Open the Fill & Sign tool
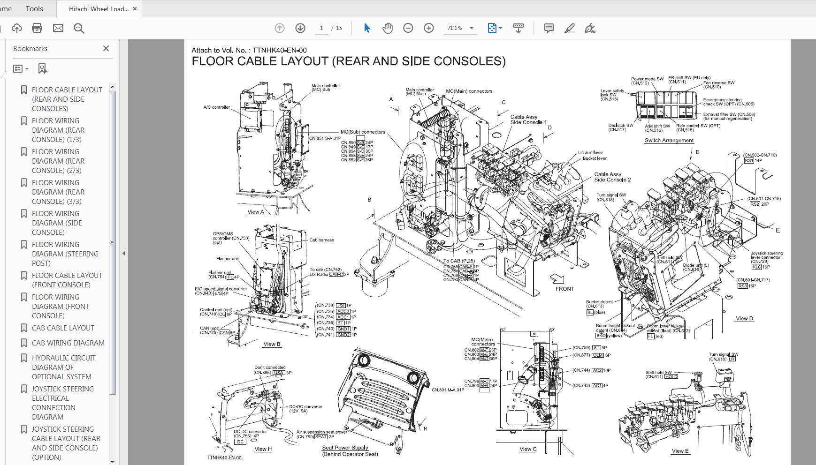This screenshot has height=465, width=816. coord(590,28)
